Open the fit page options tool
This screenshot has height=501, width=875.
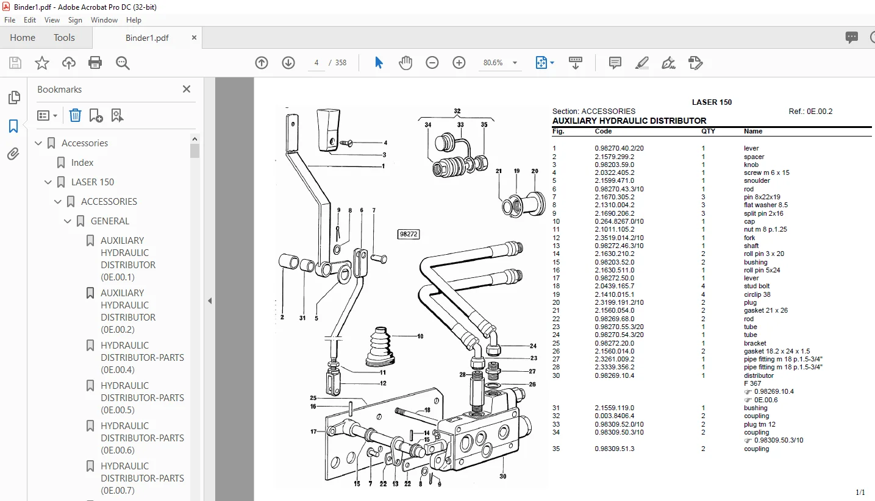544,63
